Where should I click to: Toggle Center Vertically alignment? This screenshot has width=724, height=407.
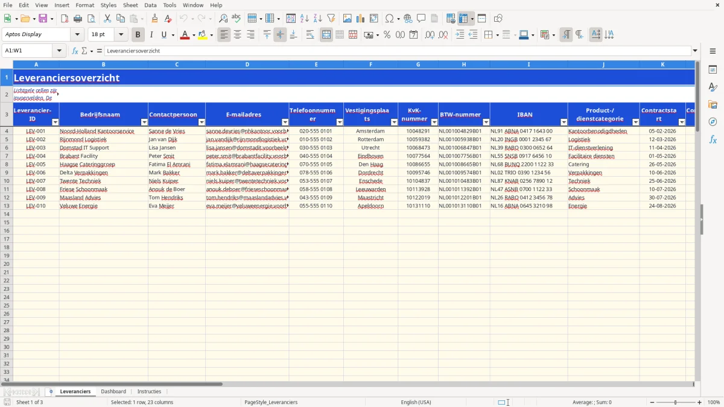point(280,35)
